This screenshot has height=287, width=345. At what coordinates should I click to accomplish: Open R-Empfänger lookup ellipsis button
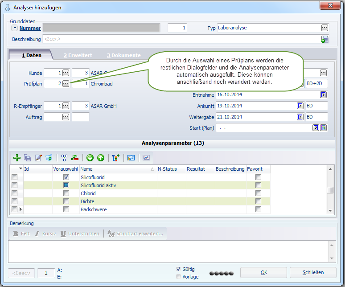coord(66,106)
